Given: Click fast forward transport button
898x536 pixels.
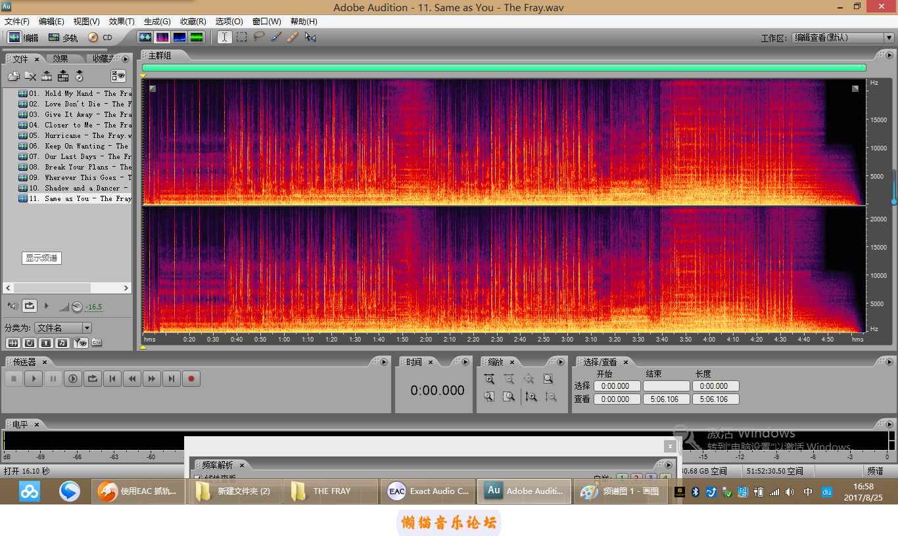Looking at the screenshot, I should [x=152, y=378].
